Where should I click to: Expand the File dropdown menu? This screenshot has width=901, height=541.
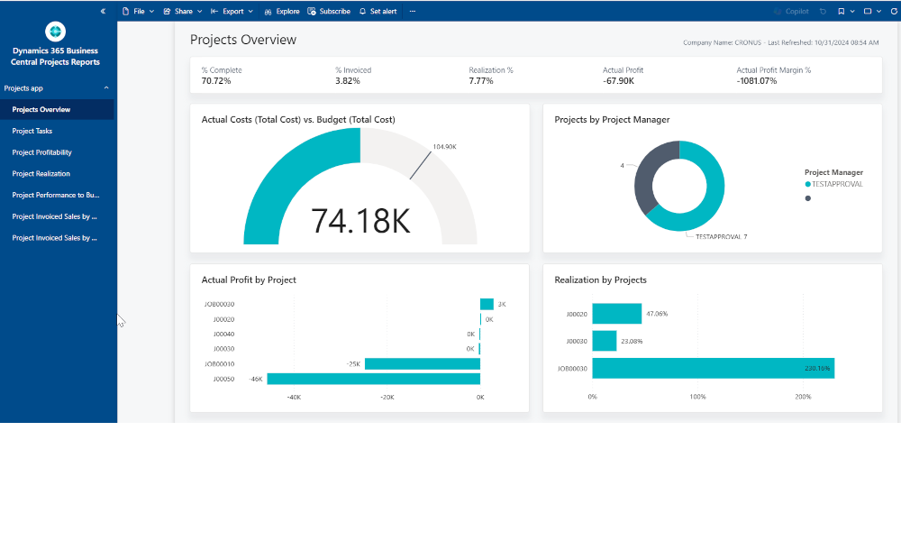(x=138, y=11)
